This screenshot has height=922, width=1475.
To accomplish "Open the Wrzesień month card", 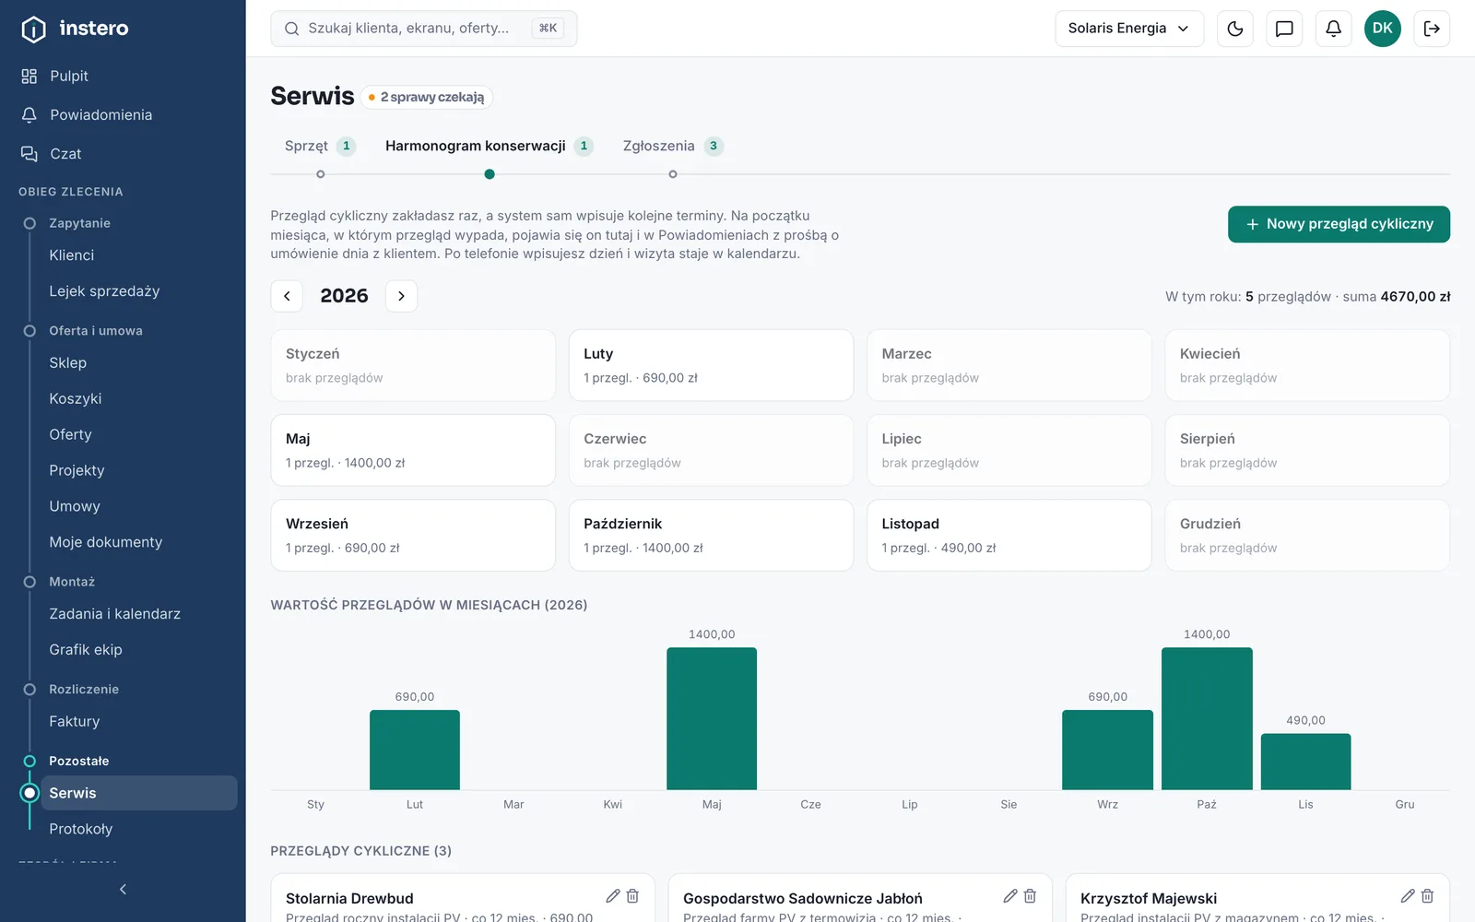I will 413,535.
